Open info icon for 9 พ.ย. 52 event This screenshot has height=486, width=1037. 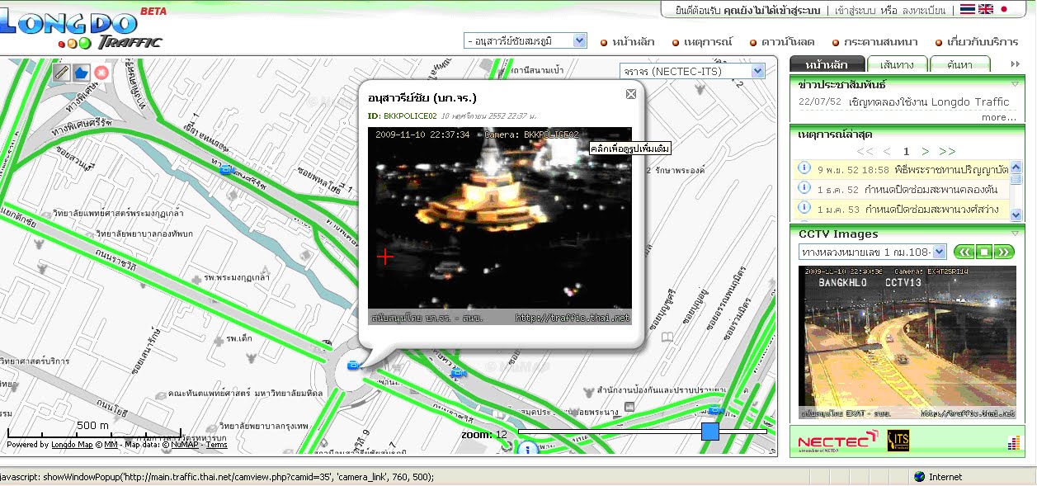pyautogui.click(x=804, y=168)
